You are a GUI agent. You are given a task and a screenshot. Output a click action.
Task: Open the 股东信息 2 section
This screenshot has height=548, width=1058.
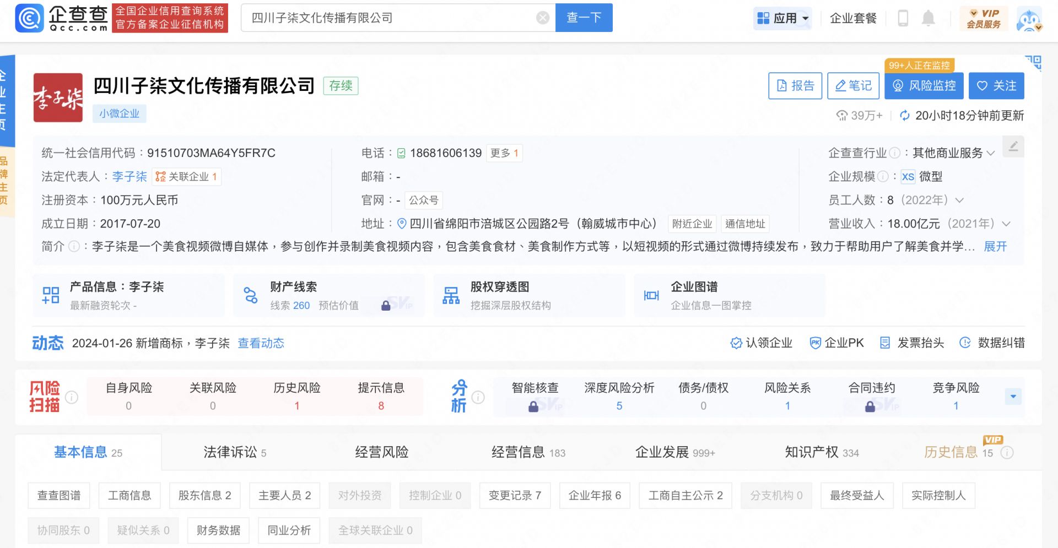pos(205,495)
